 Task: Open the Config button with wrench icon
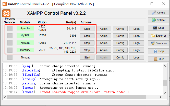159,12
